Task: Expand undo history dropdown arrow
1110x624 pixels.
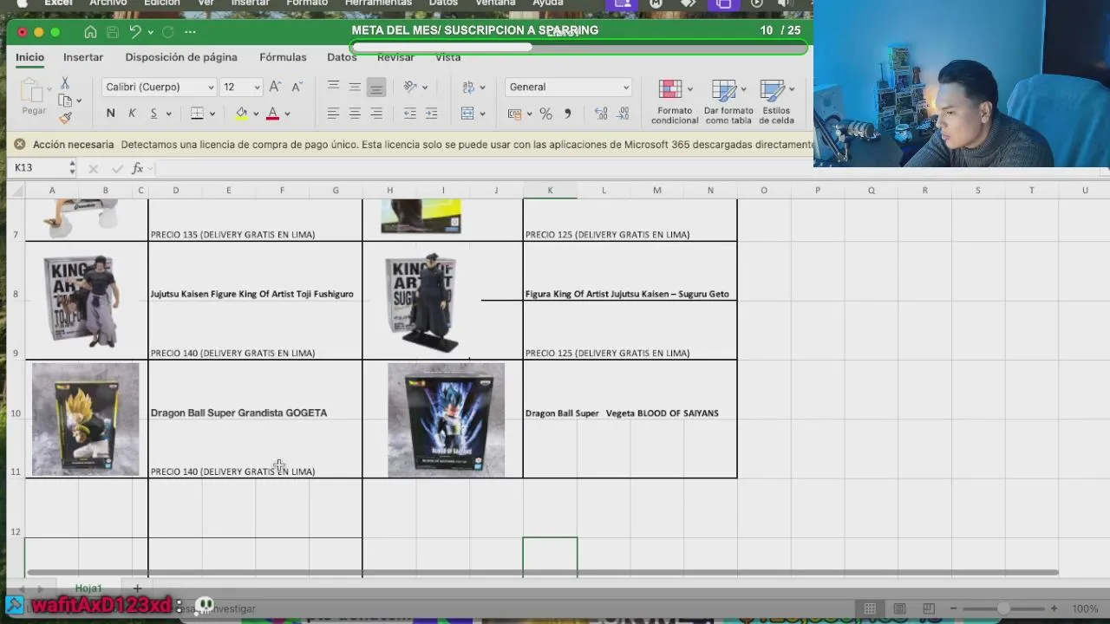Action: point(150,32)
